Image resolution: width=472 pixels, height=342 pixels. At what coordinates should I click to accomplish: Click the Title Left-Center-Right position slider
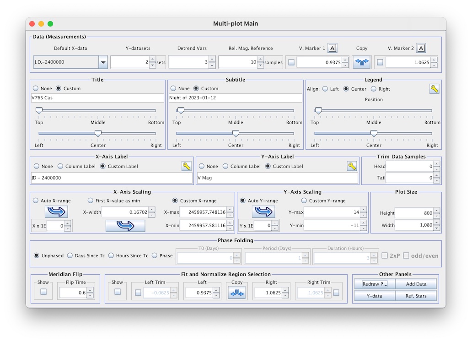pyautogui.click(x=97, y=134)
